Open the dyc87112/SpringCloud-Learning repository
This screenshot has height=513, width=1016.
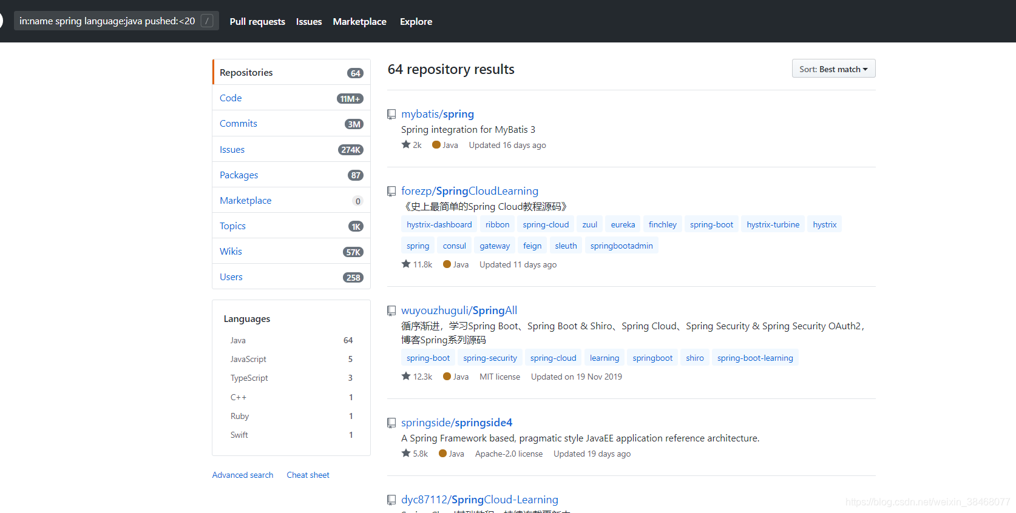tap(479, 500)
